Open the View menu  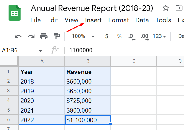72,20
